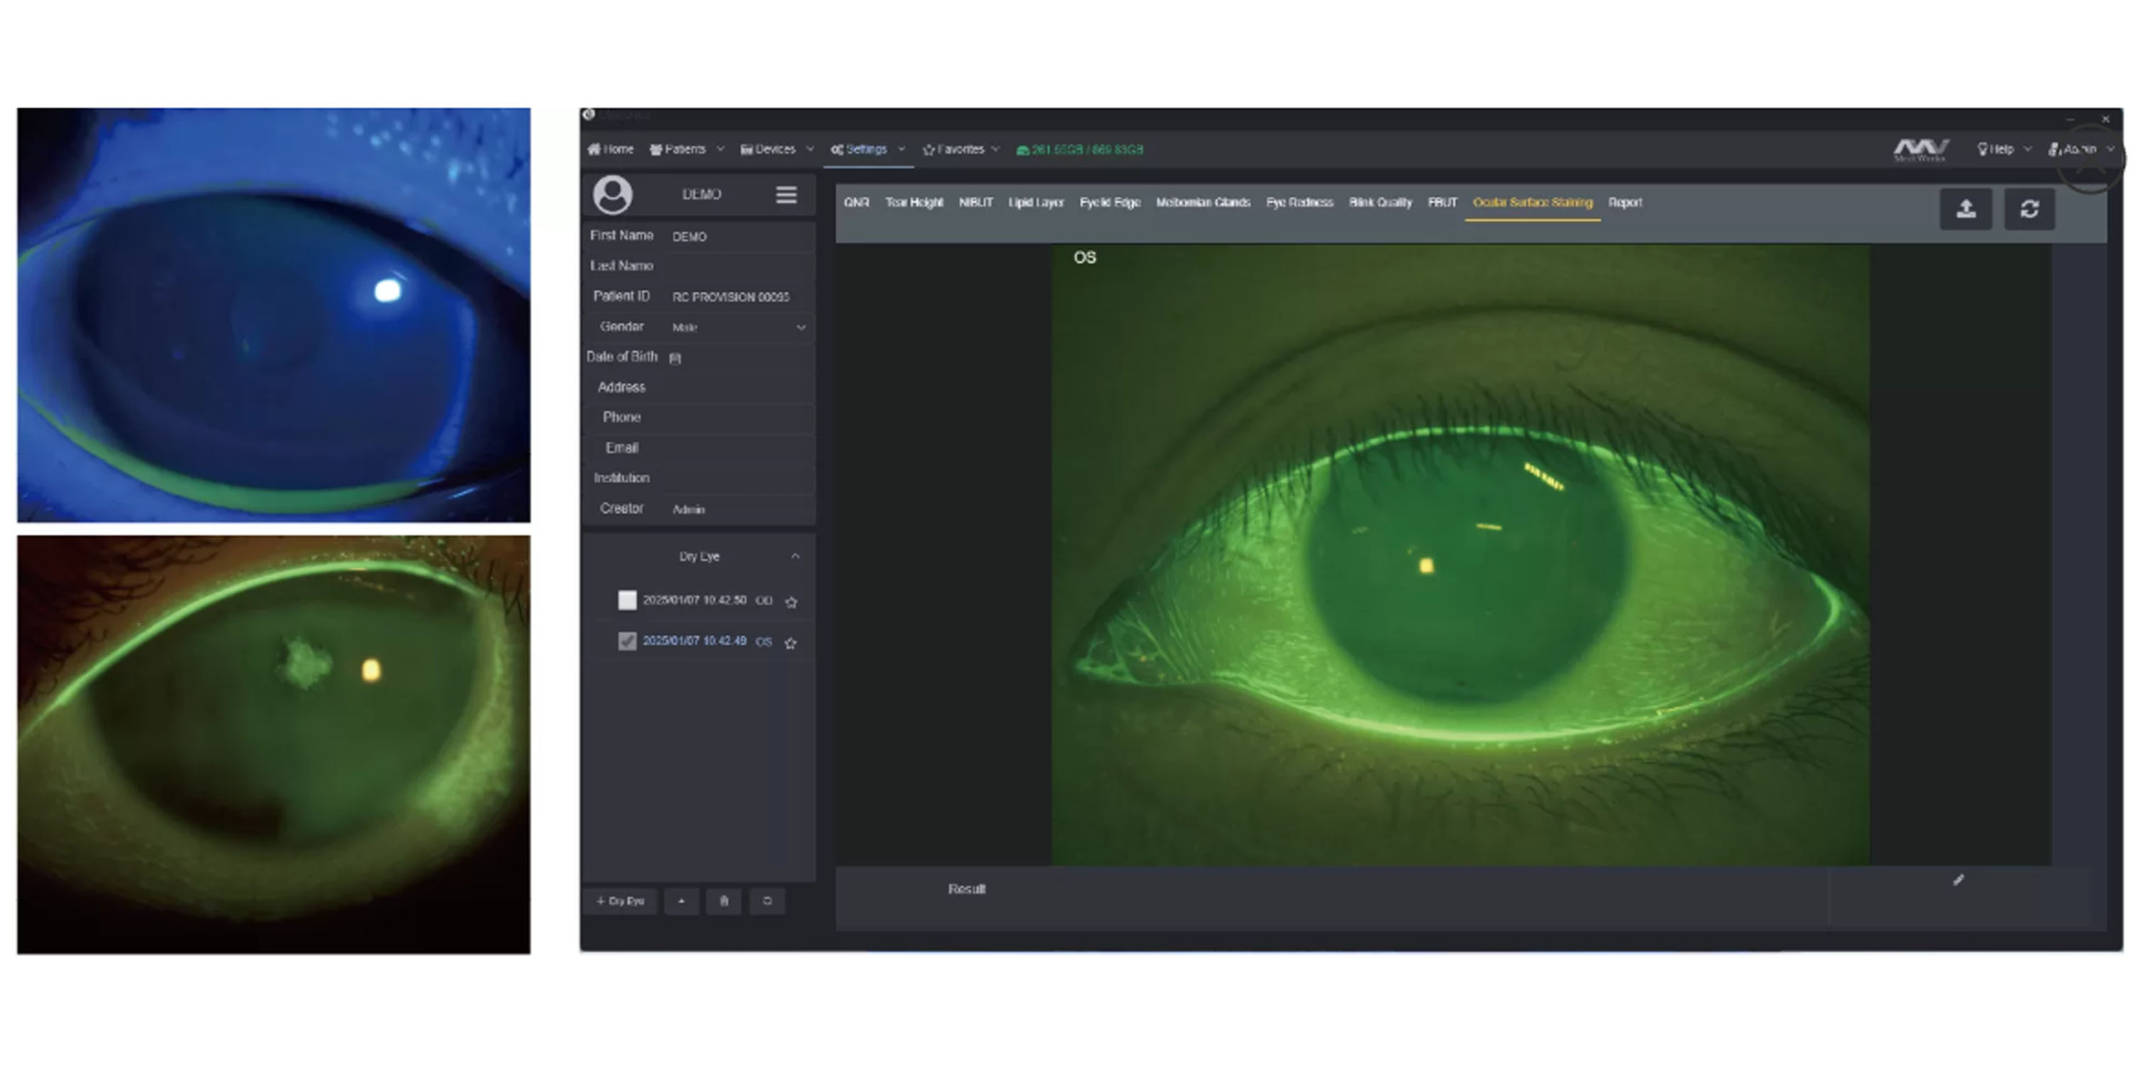Open the hamburger menu beside DEMO
Viewport: 2131px width, 1067px height.
(786, 195)
